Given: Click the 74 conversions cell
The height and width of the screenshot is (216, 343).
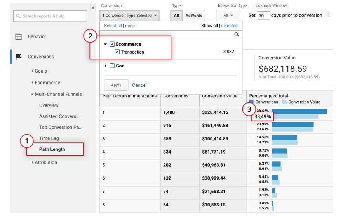Looking at the screenshot, I should 166,192.
